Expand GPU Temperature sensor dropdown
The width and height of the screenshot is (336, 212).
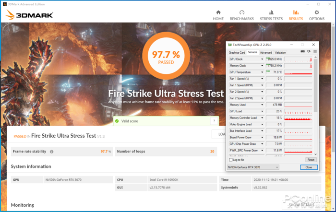(x=262, y=72)
